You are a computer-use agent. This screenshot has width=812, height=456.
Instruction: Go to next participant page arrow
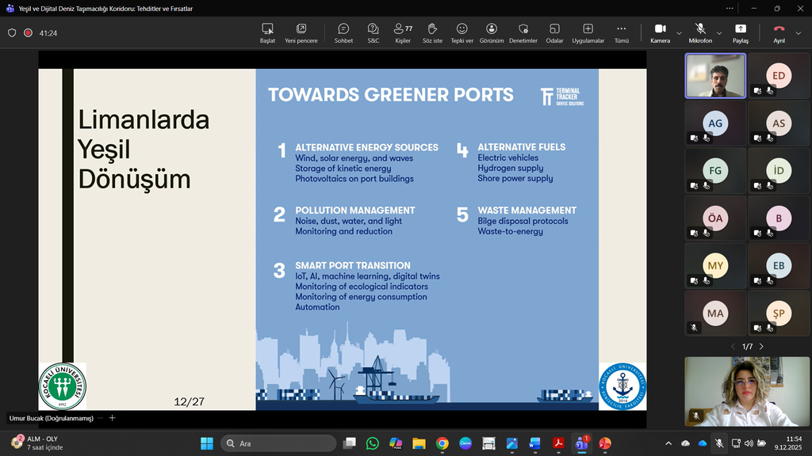point(762,347)
